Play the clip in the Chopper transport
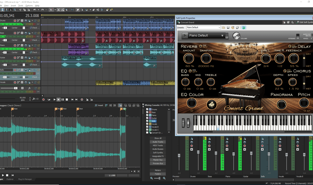The image size is (313, 185). [x=3, y=175]
